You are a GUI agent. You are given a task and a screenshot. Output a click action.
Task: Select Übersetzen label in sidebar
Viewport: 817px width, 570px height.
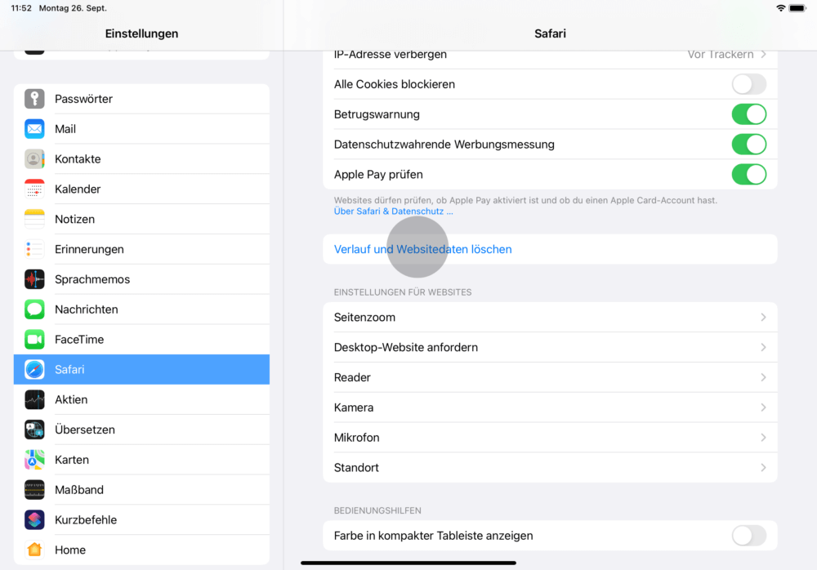click(x=85, y=430)
